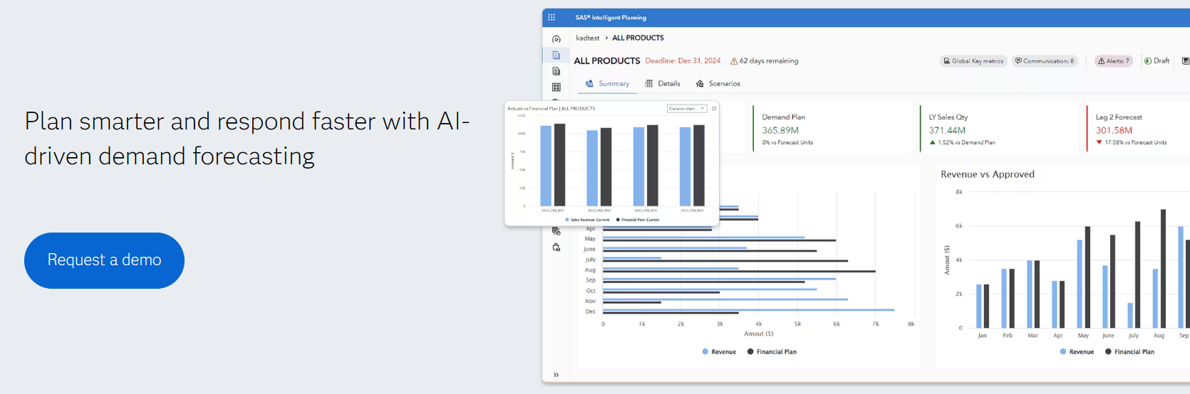Switch to the Scenarios tab

(x=718, y=84)
